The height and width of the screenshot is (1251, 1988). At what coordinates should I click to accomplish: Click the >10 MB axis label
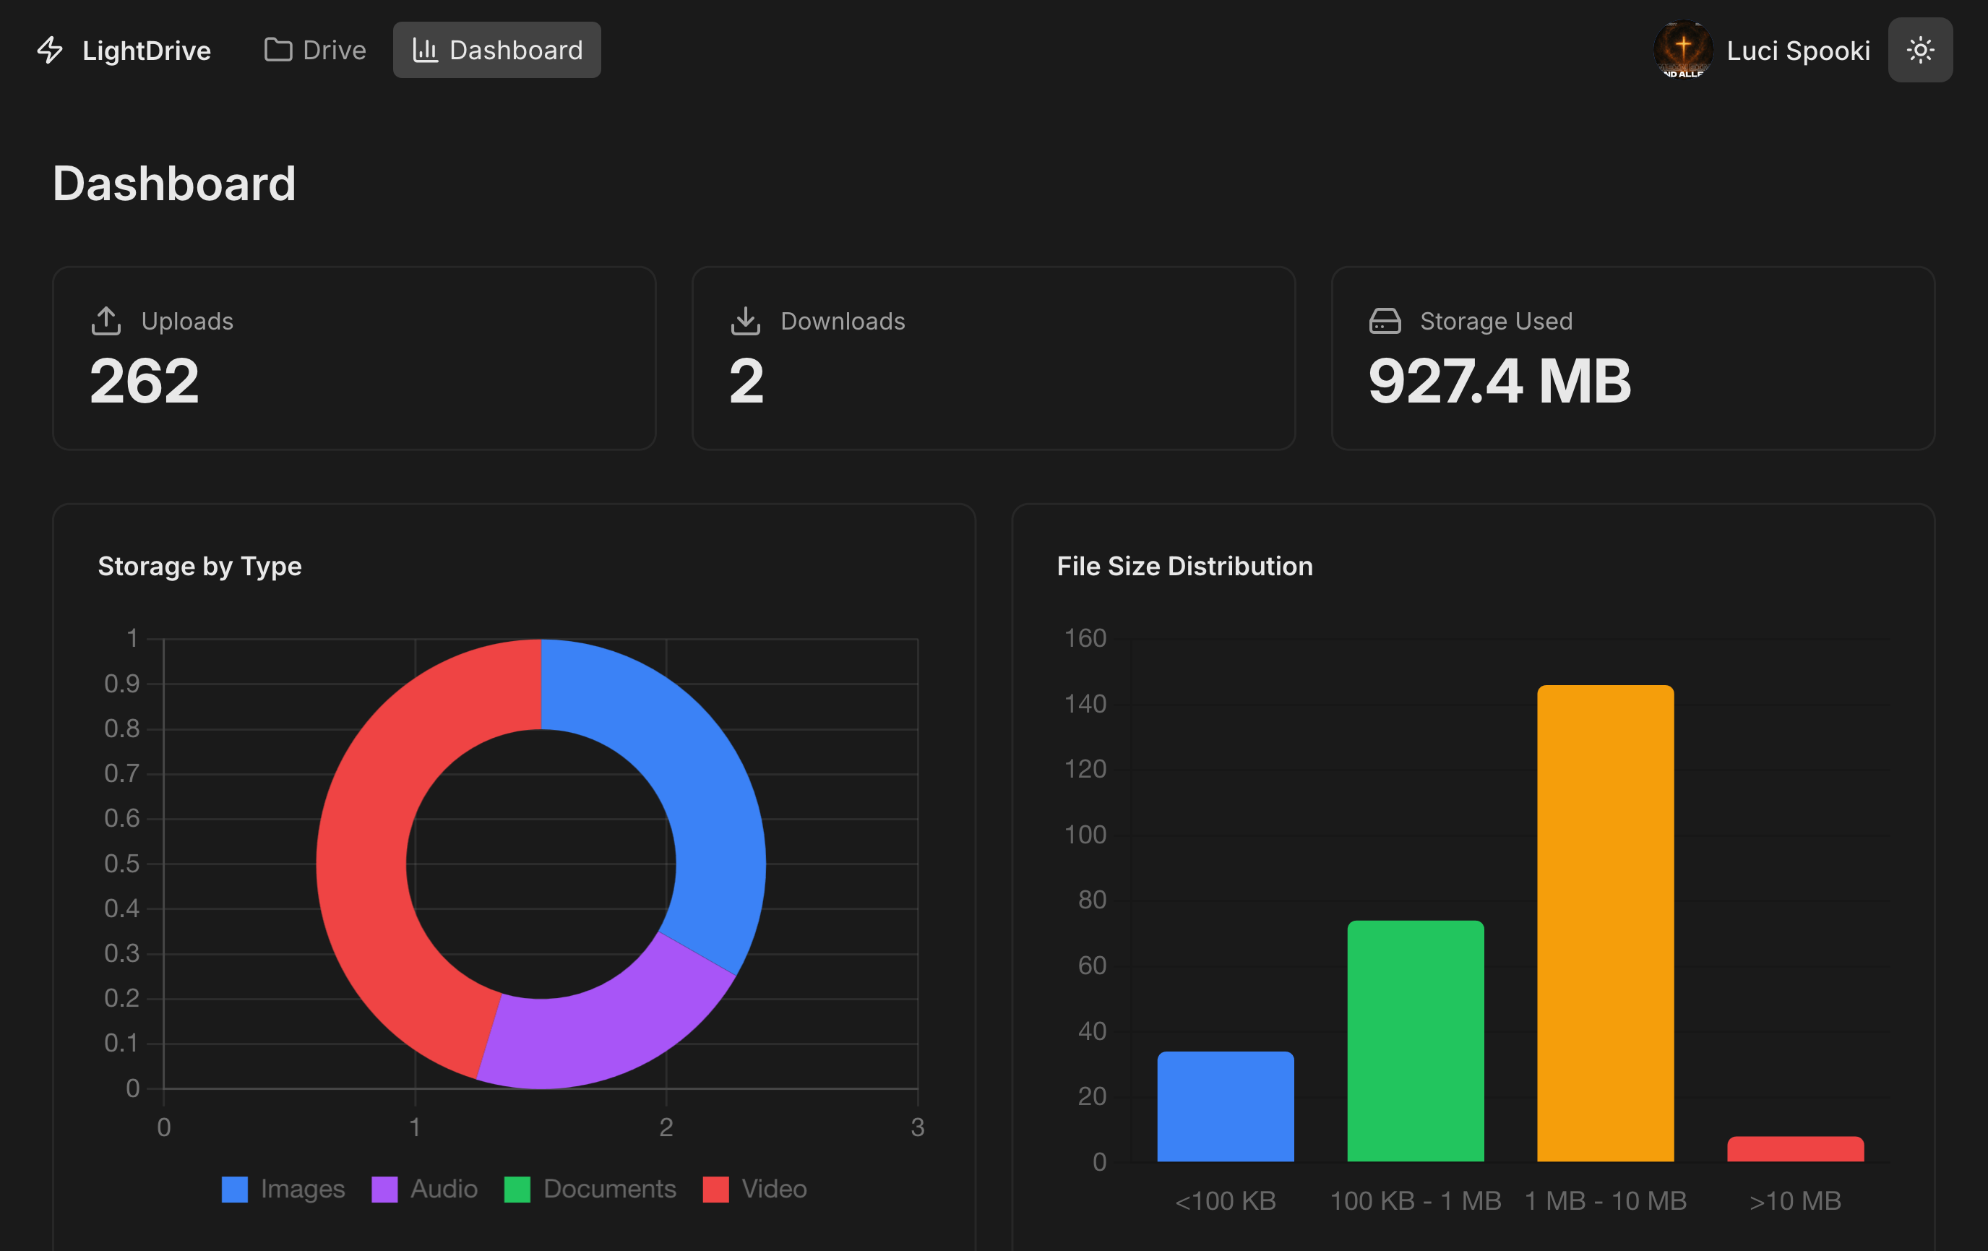pyautogui.click(x=1796, y=1200)
